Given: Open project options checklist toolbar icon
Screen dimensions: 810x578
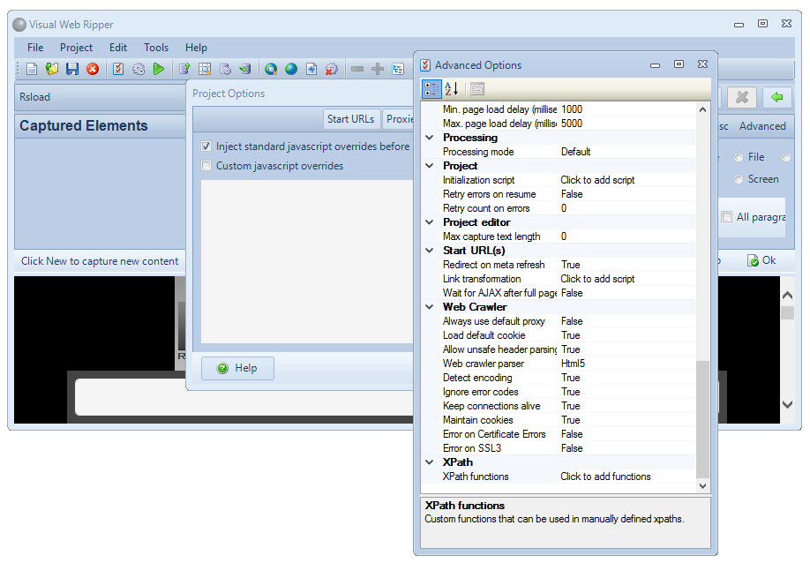Looking at the screenshot, I should (118, 69).
